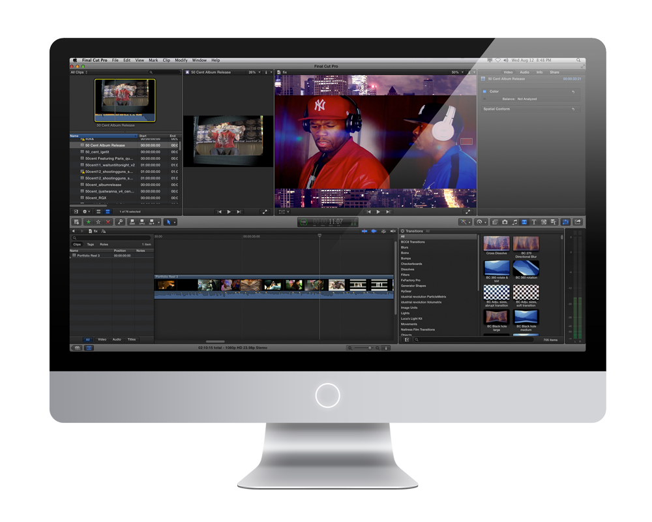
Task: Click the connect clip to storyline icon
Action: (132, 223)
